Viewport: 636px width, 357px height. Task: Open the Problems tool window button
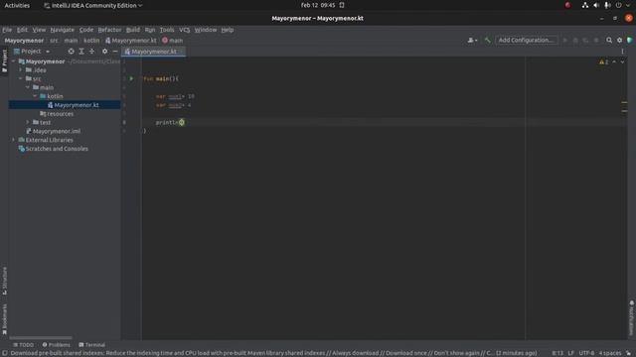click(x=56, y=345)
